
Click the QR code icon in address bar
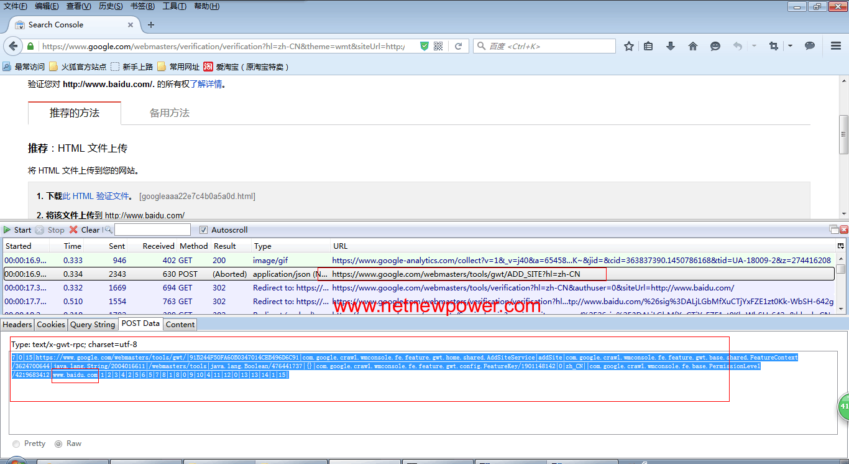pyautogui.click(x=438, y=46)
